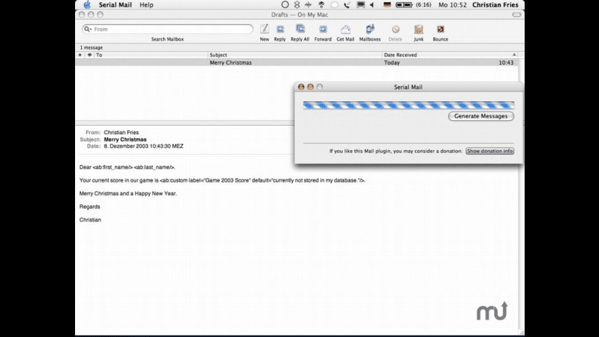Screen dimensions: 599x337
Task: Click the volume icon in menu bar
Action: (372, 5)
